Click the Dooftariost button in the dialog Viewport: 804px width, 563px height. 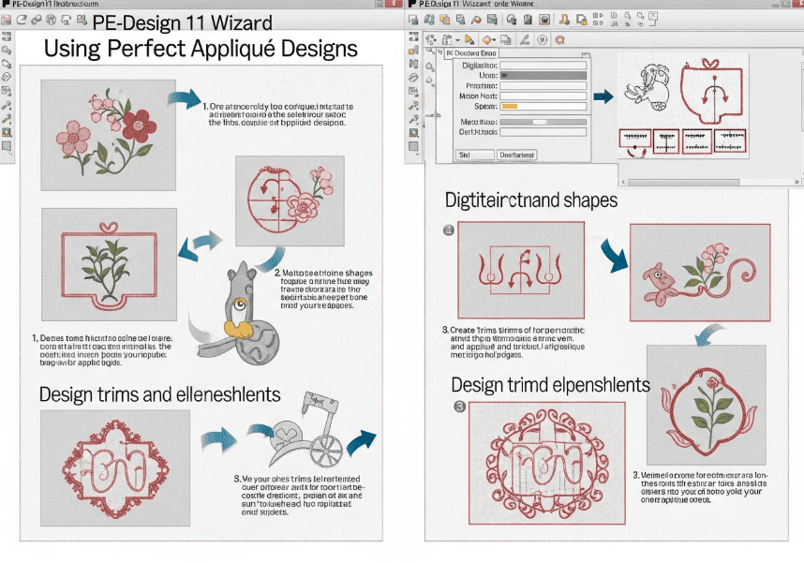coord(517,155)
